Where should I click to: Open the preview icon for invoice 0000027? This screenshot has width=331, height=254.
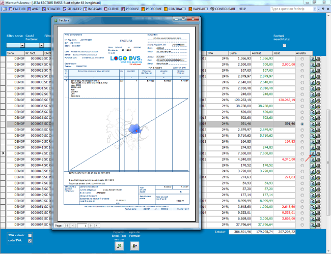pyautogui.click(x=313, y=65)
